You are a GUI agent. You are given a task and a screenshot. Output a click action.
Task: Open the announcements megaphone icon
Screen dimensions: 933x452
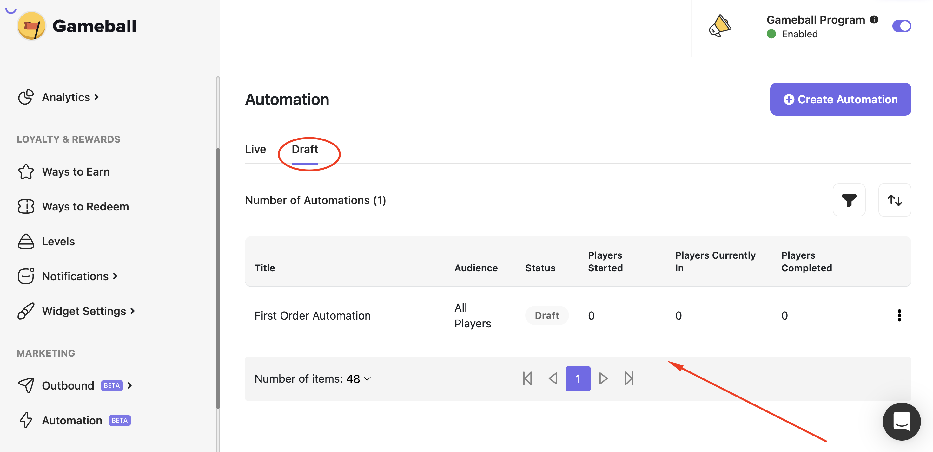tap(720, 26)
